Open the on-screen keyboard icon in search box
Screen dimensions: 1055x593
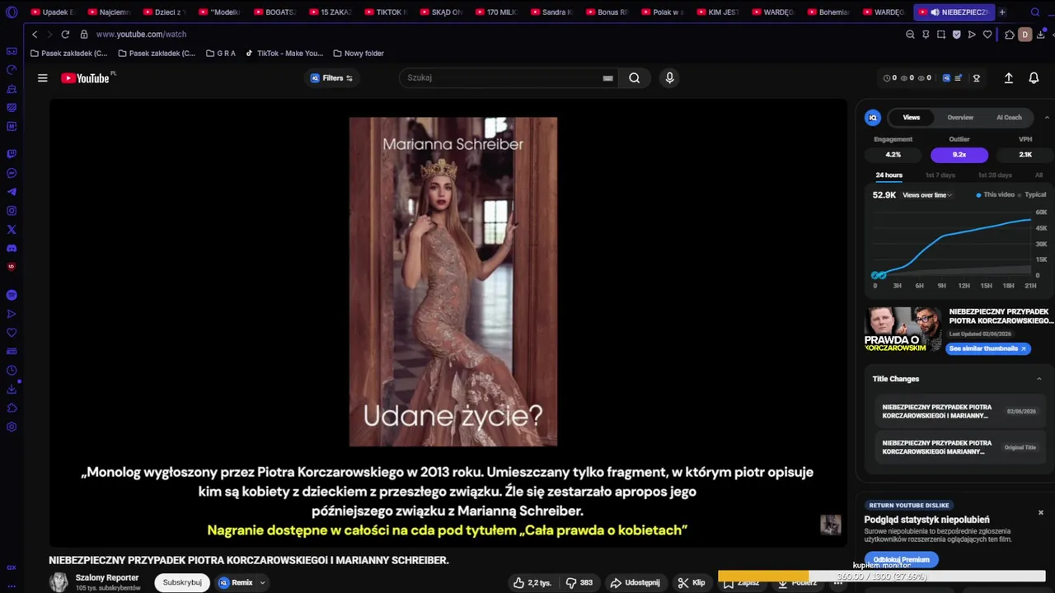point(607,78)
